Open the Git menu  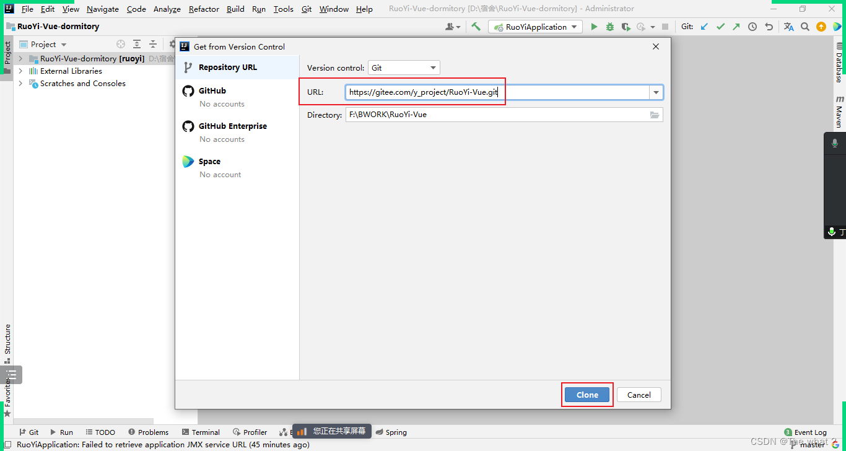(x=307, y=9)
